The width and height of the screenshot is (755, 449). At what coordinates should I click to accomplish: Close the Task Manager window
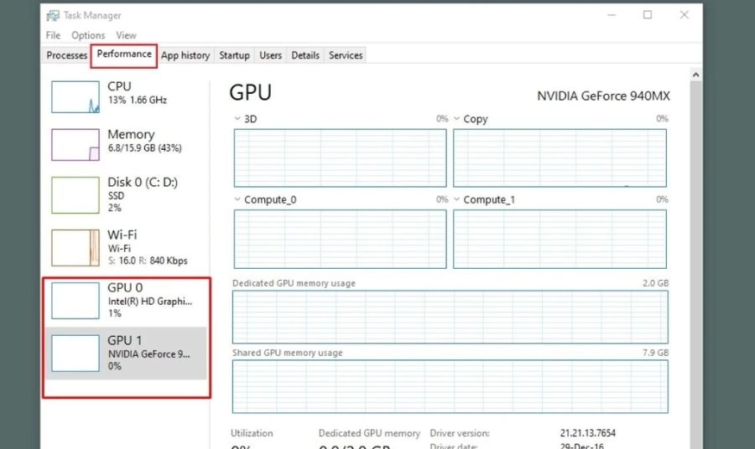pos(685,15)
